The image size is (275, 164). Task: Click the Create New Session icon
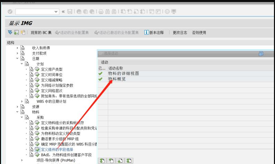[151, 12]
